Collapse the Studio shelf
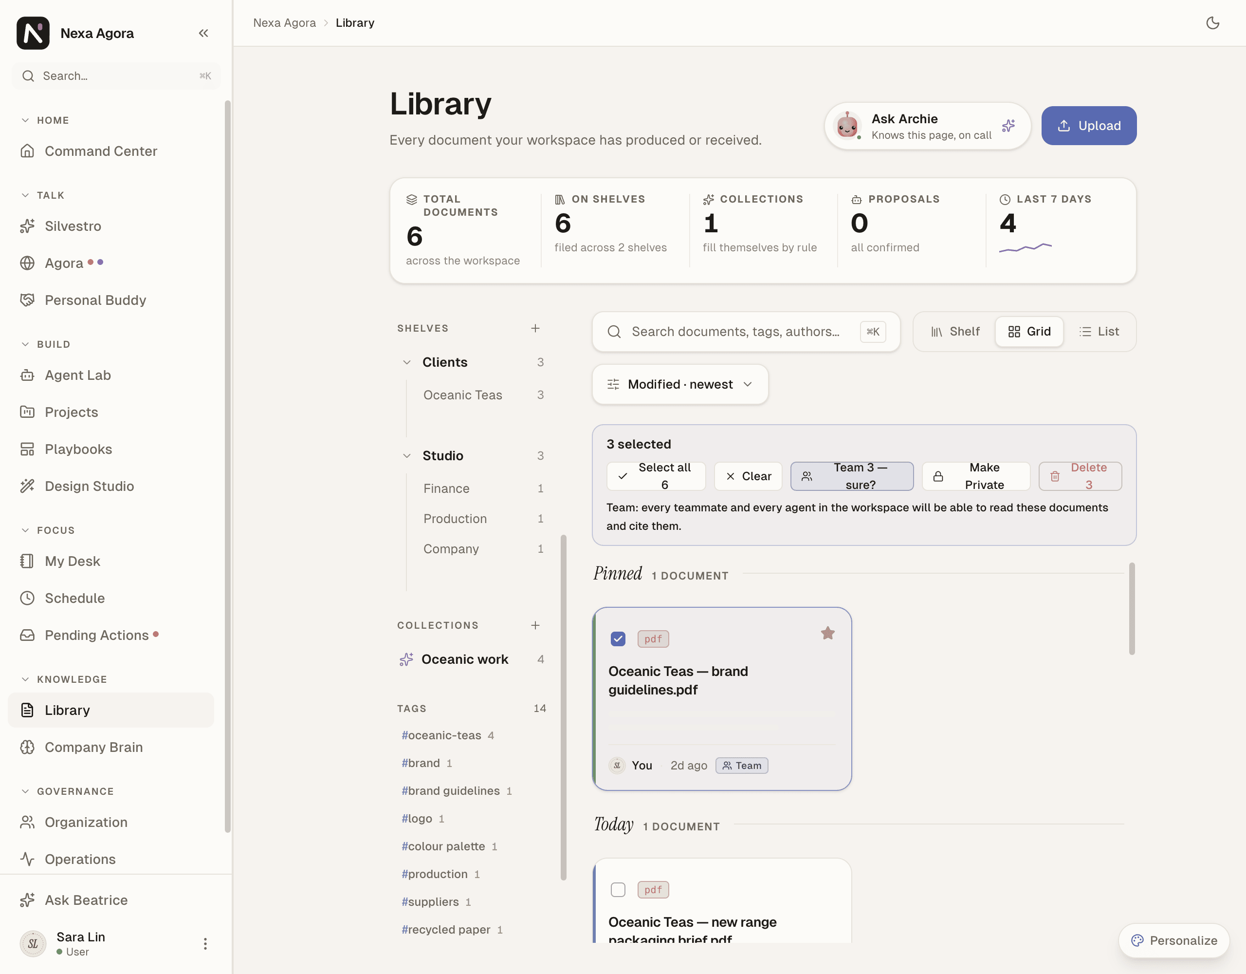Image resolution: width=1246 pixels, height=974 pixels. pos(407,456)
